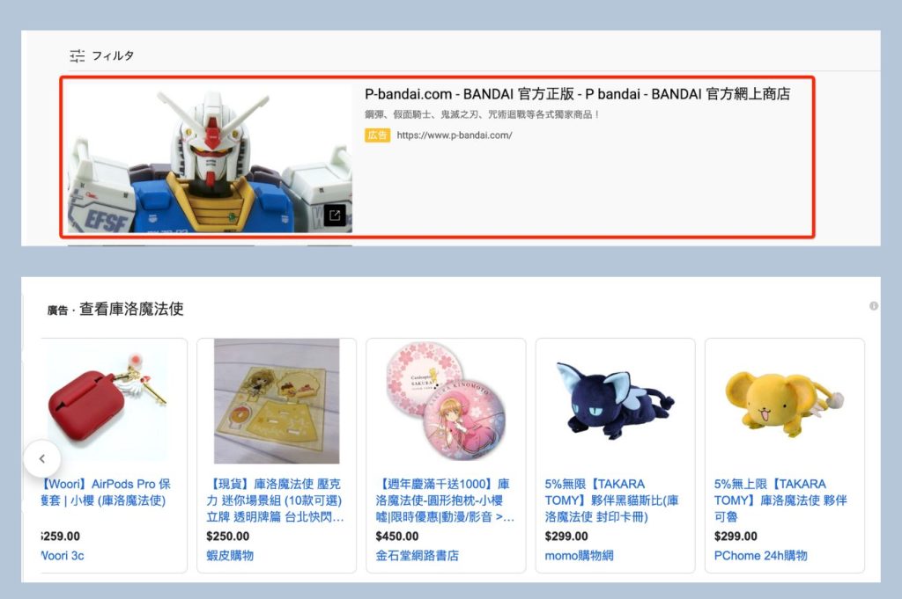Open the フィルタ filter label
Image resolution: width=902 pixels, height=599 pixels.
tap(113, 55)
